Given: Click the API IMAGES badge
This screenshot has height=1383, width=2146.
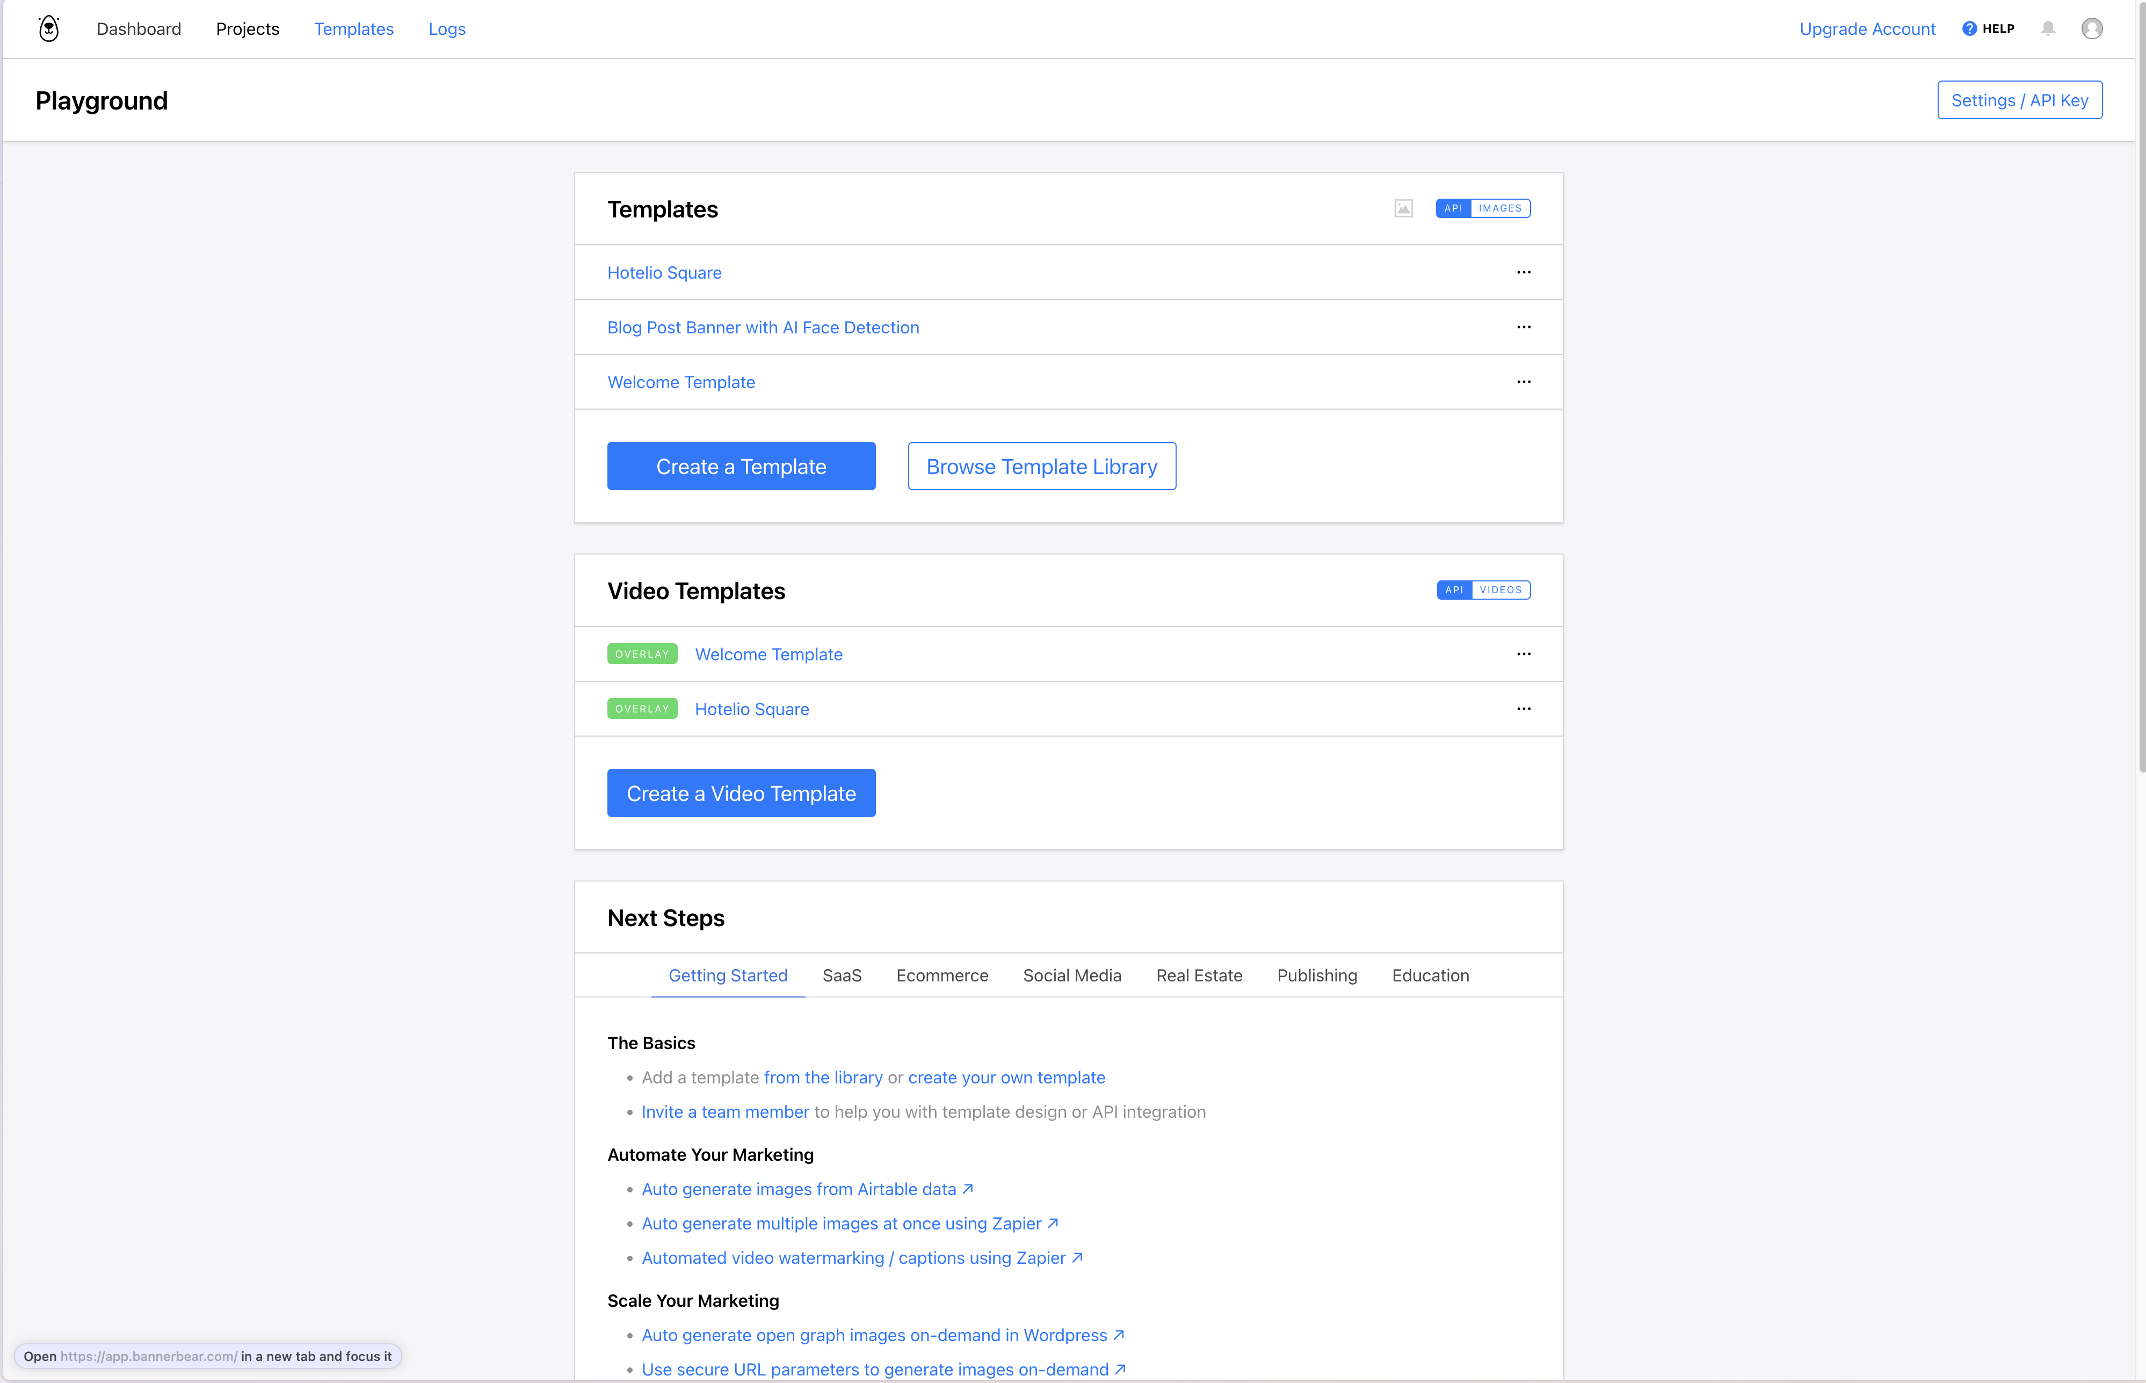Looking at the screenshot, I should click(x=1483, y=208).
